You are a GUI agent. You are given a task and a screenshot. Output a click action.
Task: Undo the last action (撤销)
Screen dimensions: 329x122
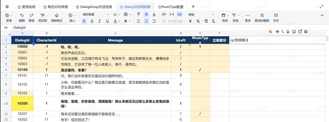click(22, 17)
